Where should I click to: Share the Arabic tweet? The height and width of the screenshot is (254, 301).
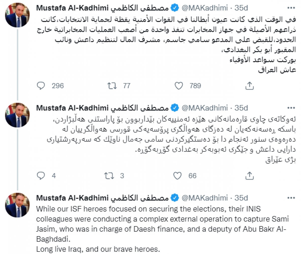click(x=249, y=86)
